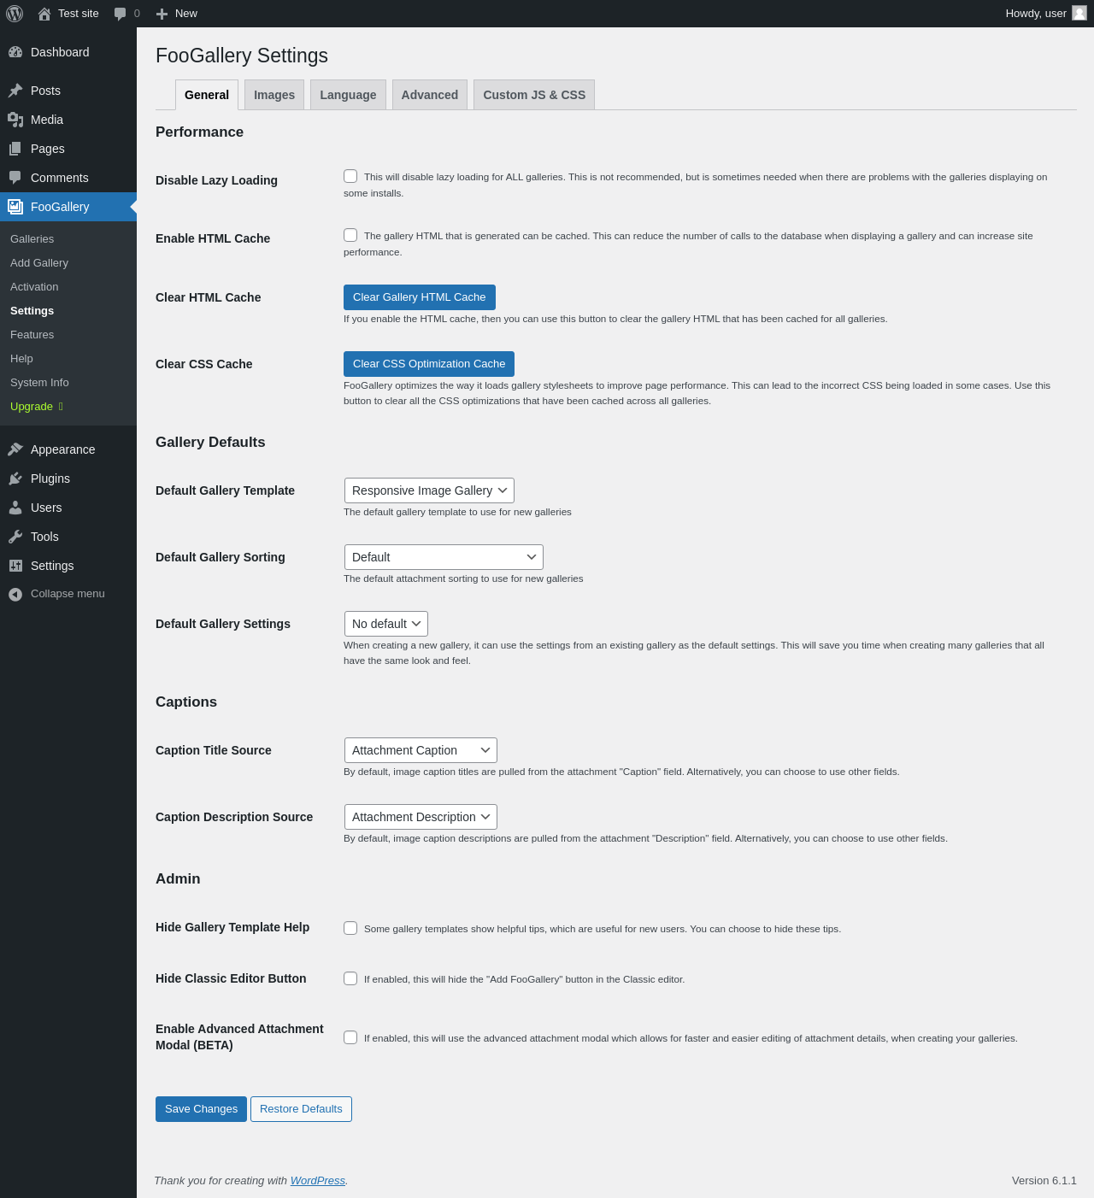Viewport: 1094px width, 1198px height.
Task: Open the comments bubble icon in admin bar
Action: click(120, 14)
